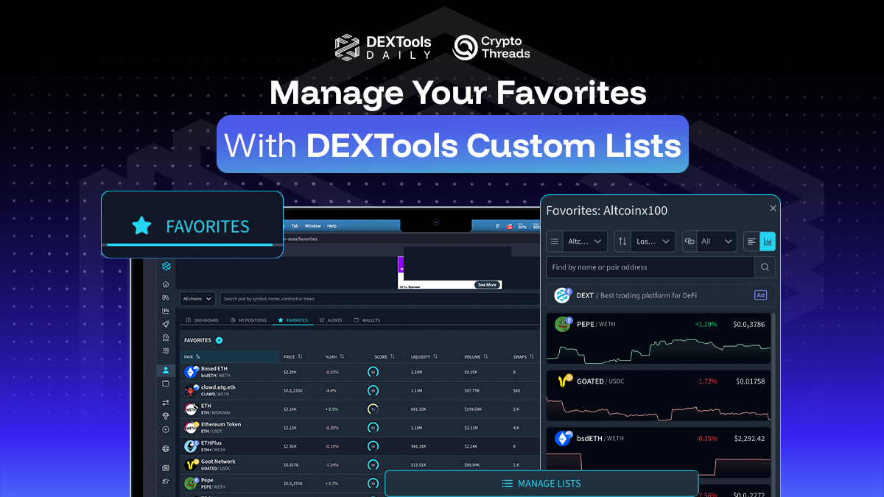Switch to the ALERTS tab

(331, 320)
